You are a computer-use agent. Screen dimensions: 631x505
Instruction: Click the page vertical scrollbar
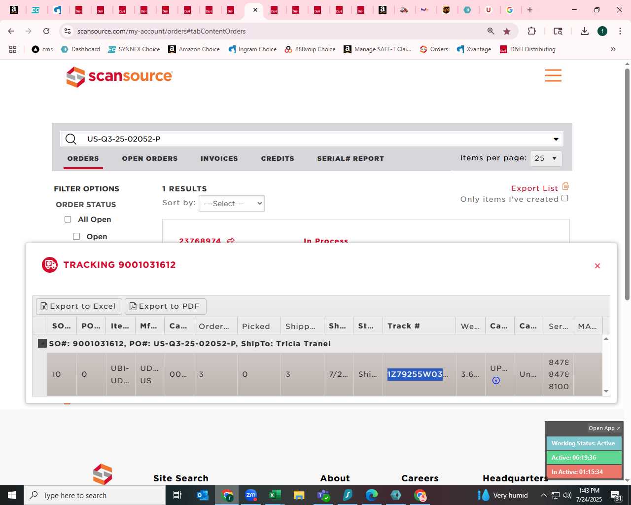(627, 184)
